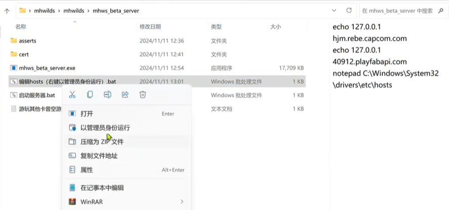Click the search box for mhws_beta_server
The image size is (449, 210).
[x=400, y=10]
